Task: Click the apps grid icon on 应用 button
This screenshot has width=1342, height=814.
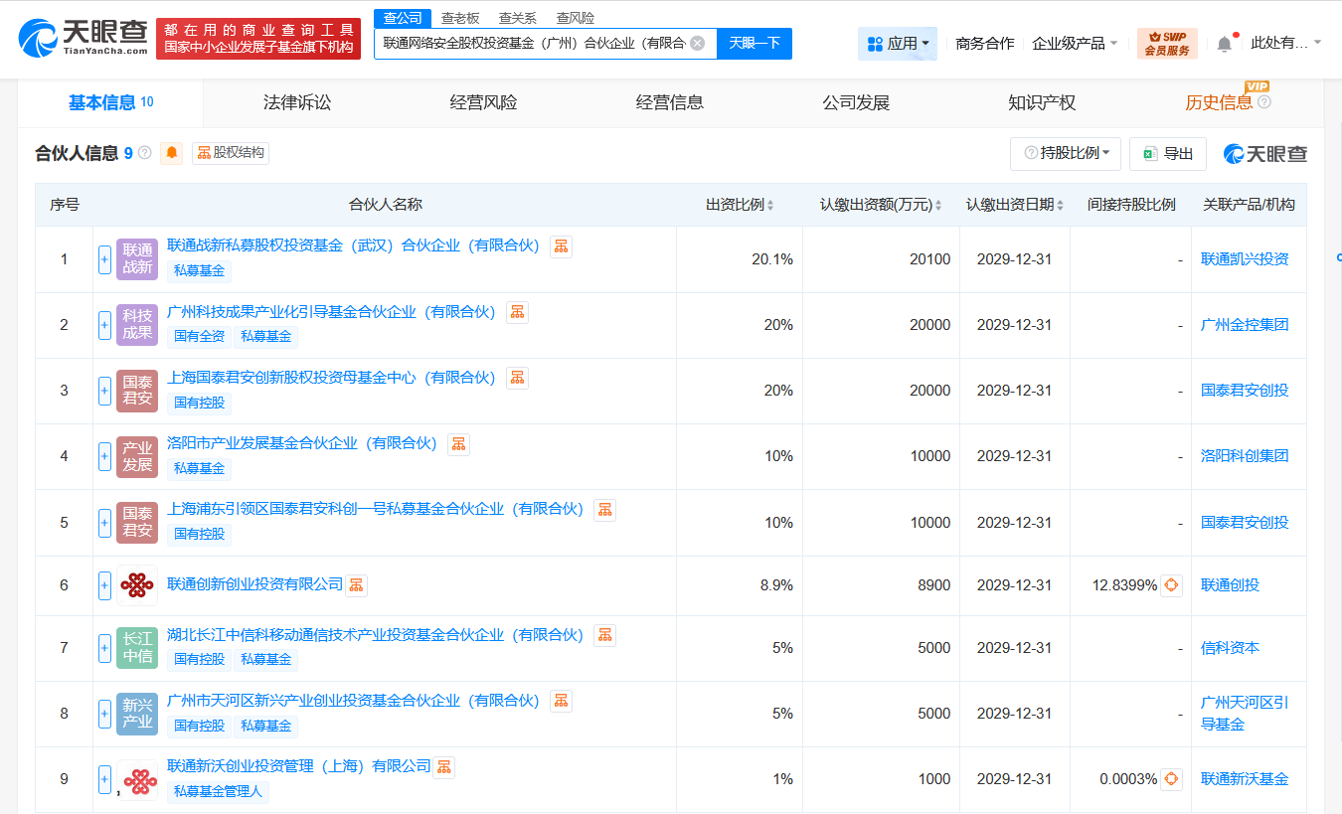Action: (876, 44)
